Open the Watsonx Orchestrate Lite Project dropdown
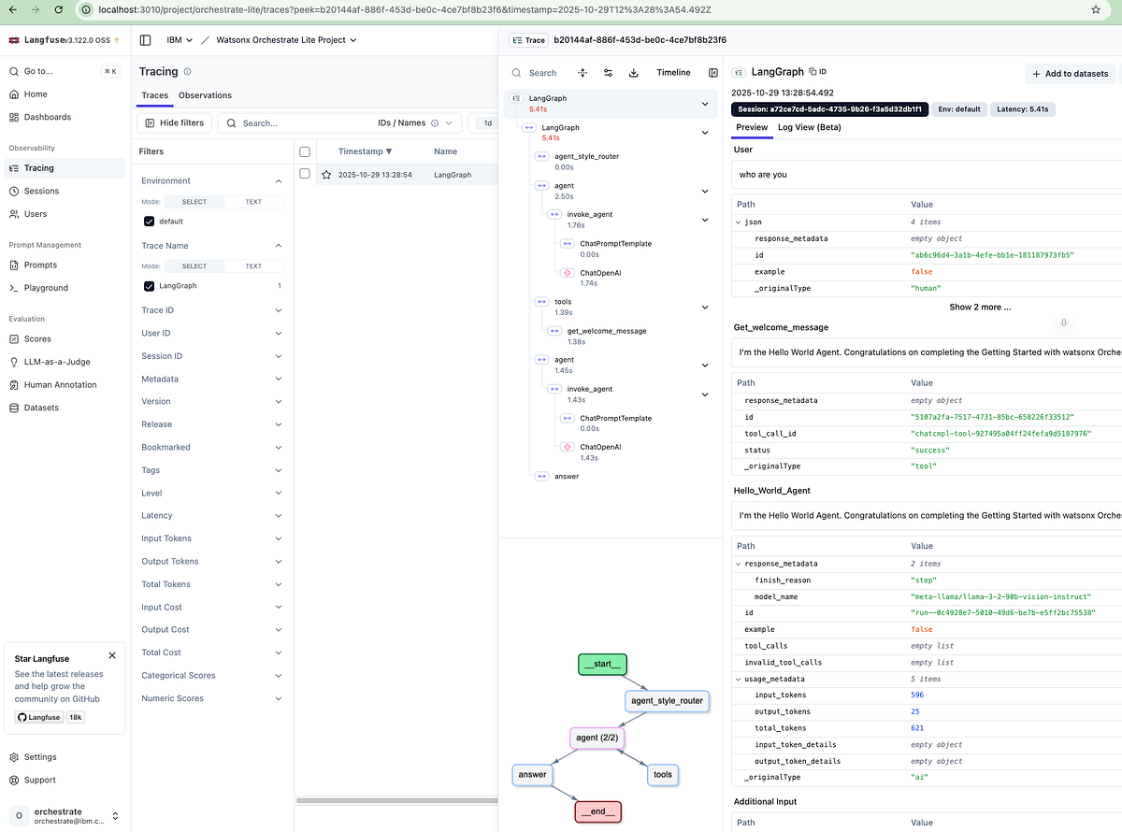Viewport: 1122px width, 832px height. coord(286,40)
